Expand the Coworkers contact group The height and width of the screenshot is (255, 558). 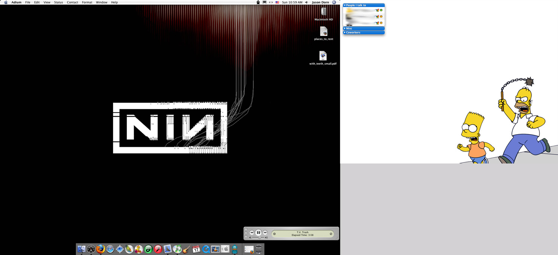pyautogui.click(x=345, y=32)
